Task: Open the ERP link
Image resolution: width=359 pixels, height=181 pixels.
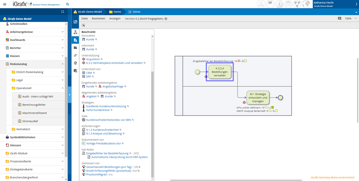Action: point(89,77)
